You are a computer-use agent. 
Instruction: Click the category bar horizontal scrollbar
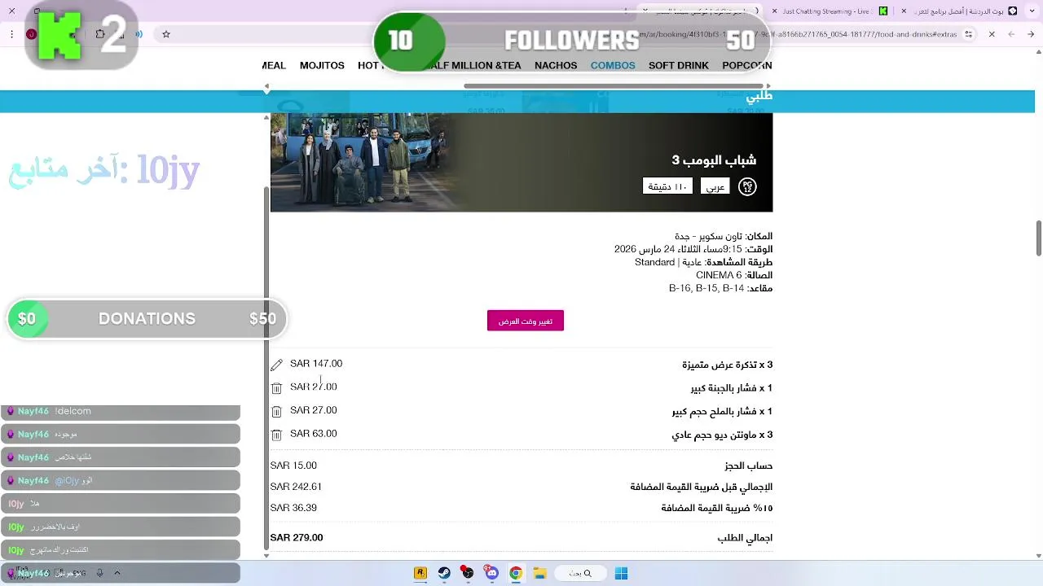(615, 86)
